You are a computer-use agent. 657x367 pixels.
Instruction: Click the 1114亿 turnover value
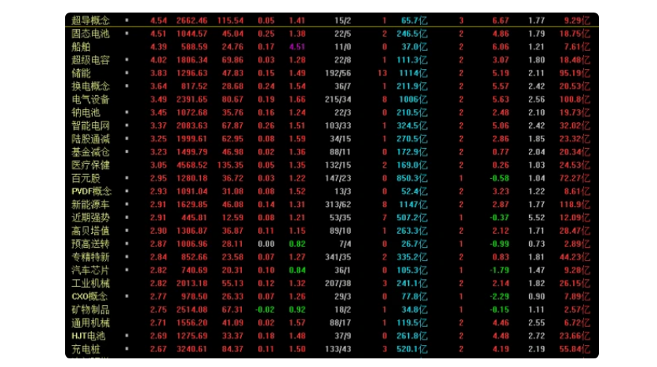[x=413, y=73]
